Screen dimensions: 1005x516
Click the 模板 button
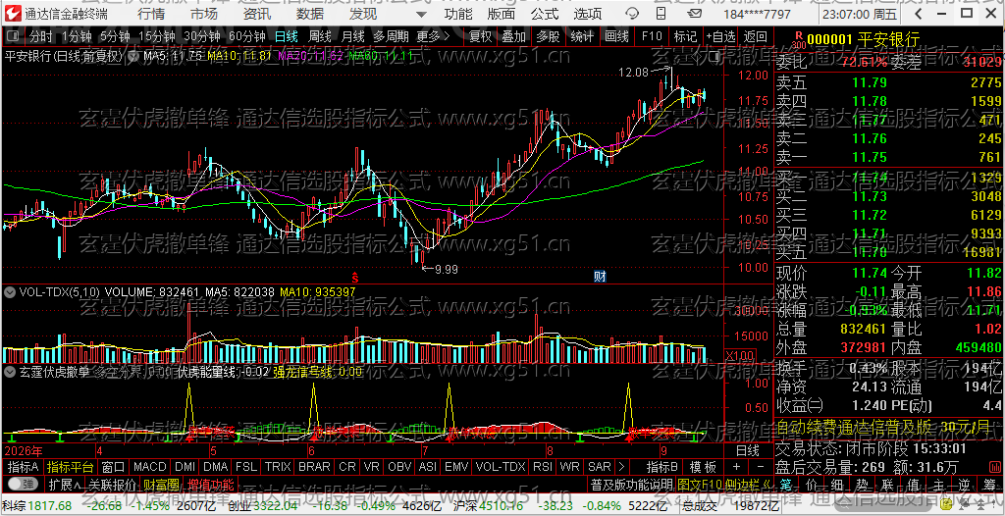pos(702,467)
